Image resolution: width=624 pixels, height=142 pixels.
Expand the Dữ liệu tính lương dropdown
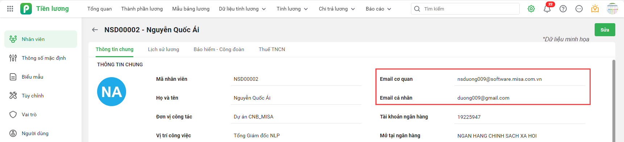[x=242, y=9]
